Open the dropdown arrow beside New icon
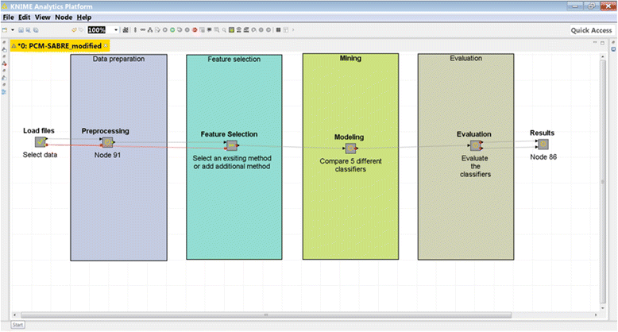 tap(13, 30)
